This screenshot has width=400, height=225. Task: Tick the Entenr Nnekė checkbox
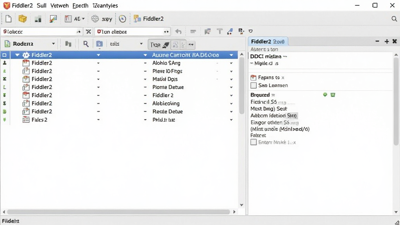click(x=253, y=142)
